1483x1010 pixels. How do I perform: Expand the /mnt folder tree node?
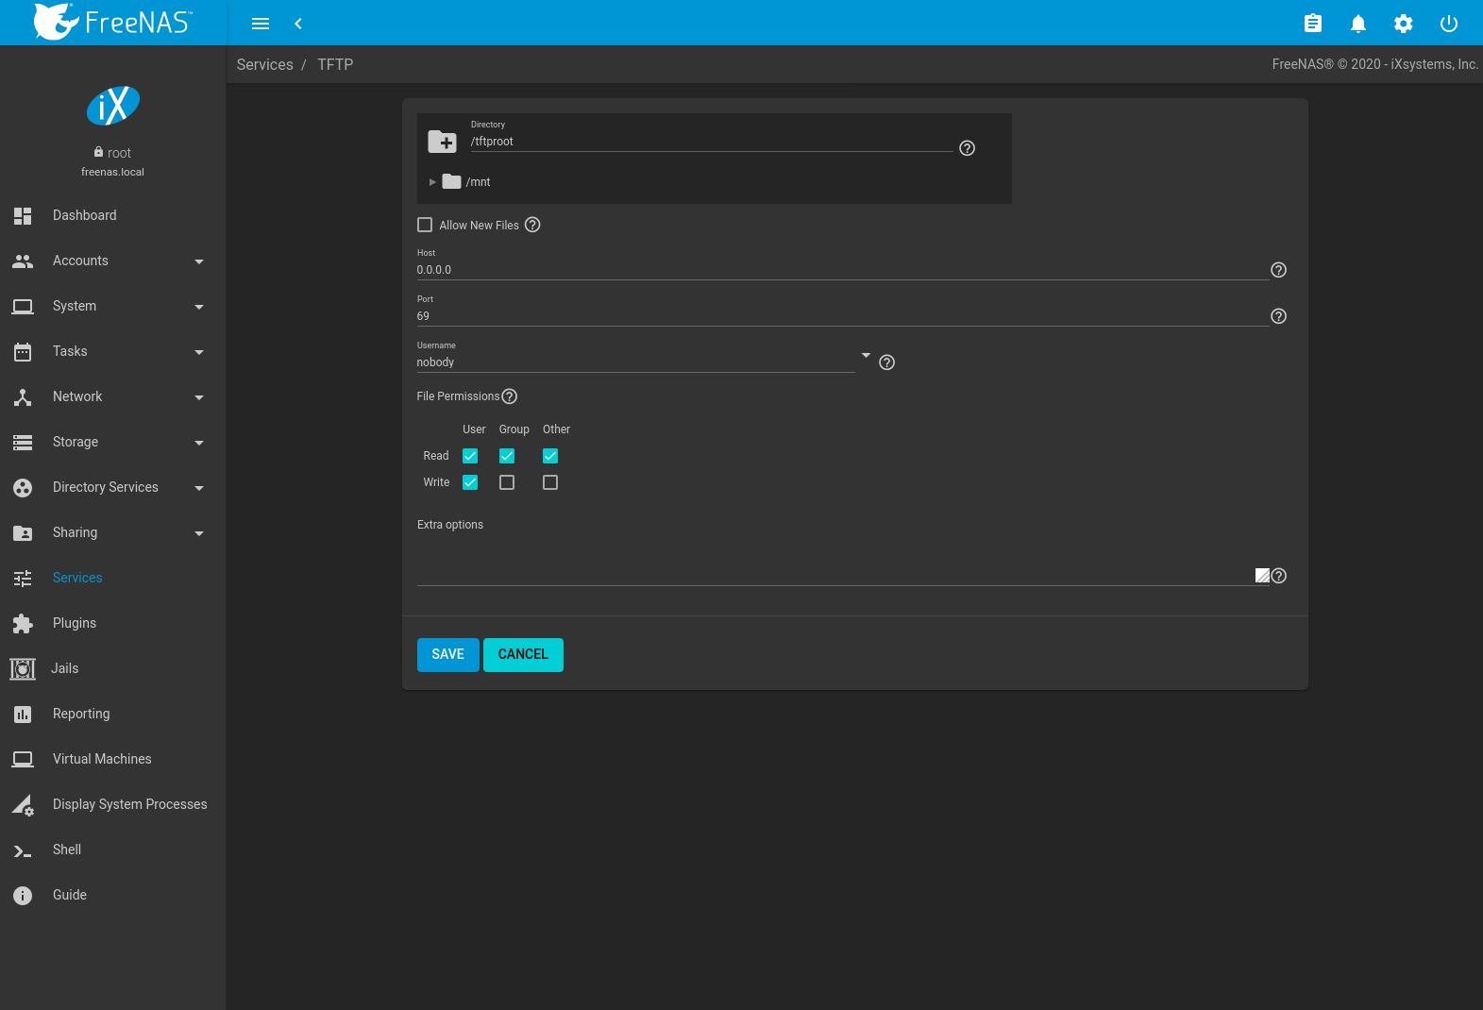[x=432, y=182]
